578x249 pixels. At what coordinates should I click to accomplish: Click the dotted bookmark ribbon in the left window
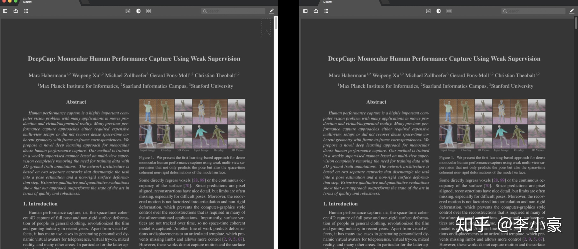click(266, 27)
